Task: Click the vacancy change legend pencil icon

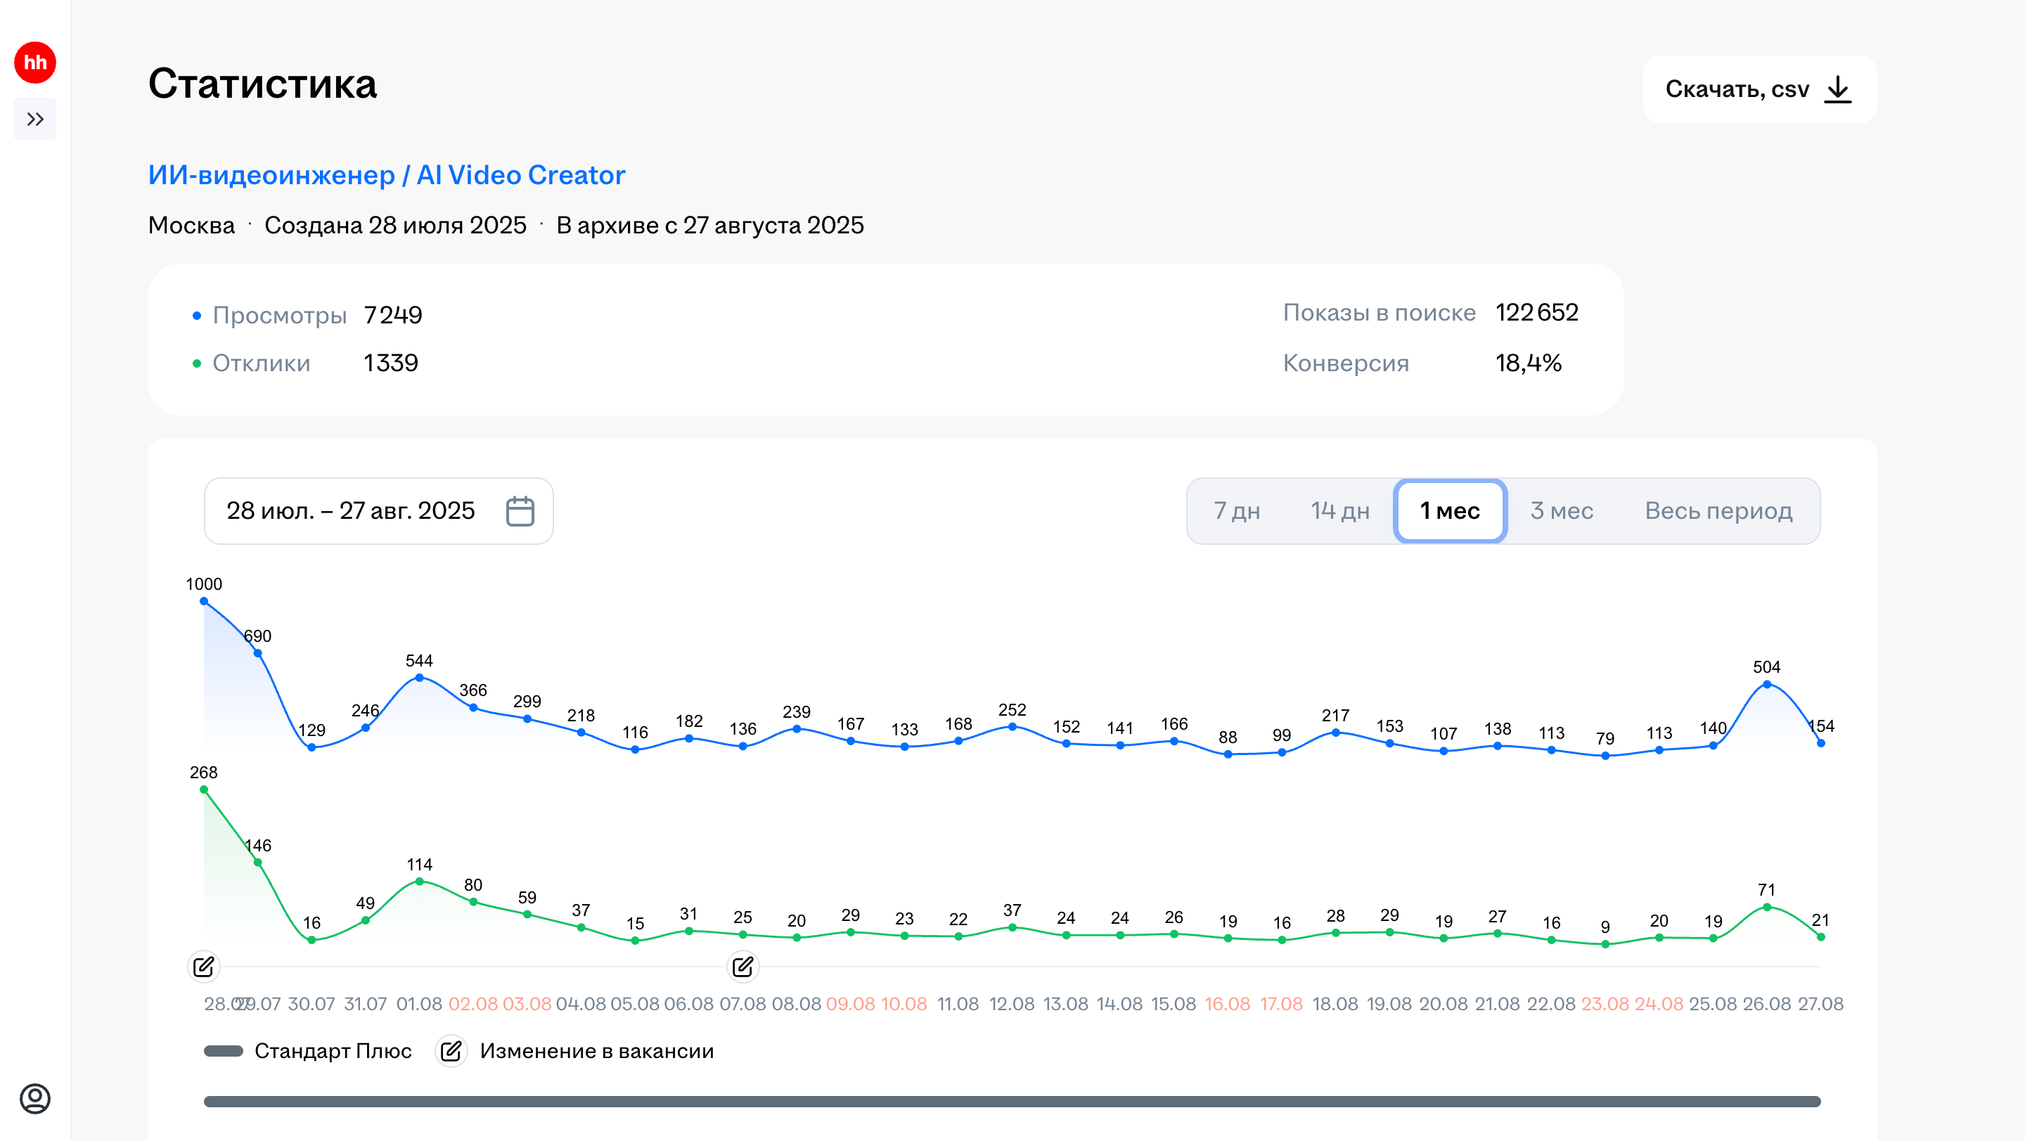Action: [451, 1052]
